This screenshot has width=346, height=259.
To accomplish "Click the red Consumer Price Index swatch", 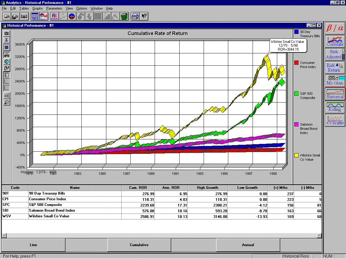I will tap(296, 63).
